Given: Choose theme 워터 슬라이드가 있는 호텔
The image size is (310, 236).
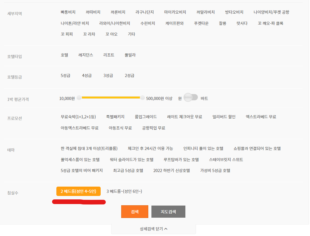Looking at the screenshot, I should point(131,160).
